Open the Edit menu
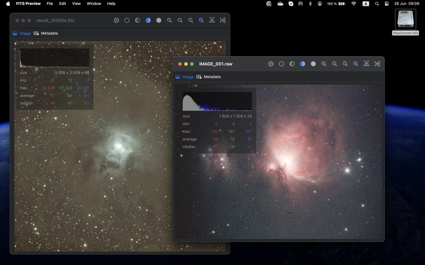The width and height of the screenshot is (425, 265). coord(63,4)
